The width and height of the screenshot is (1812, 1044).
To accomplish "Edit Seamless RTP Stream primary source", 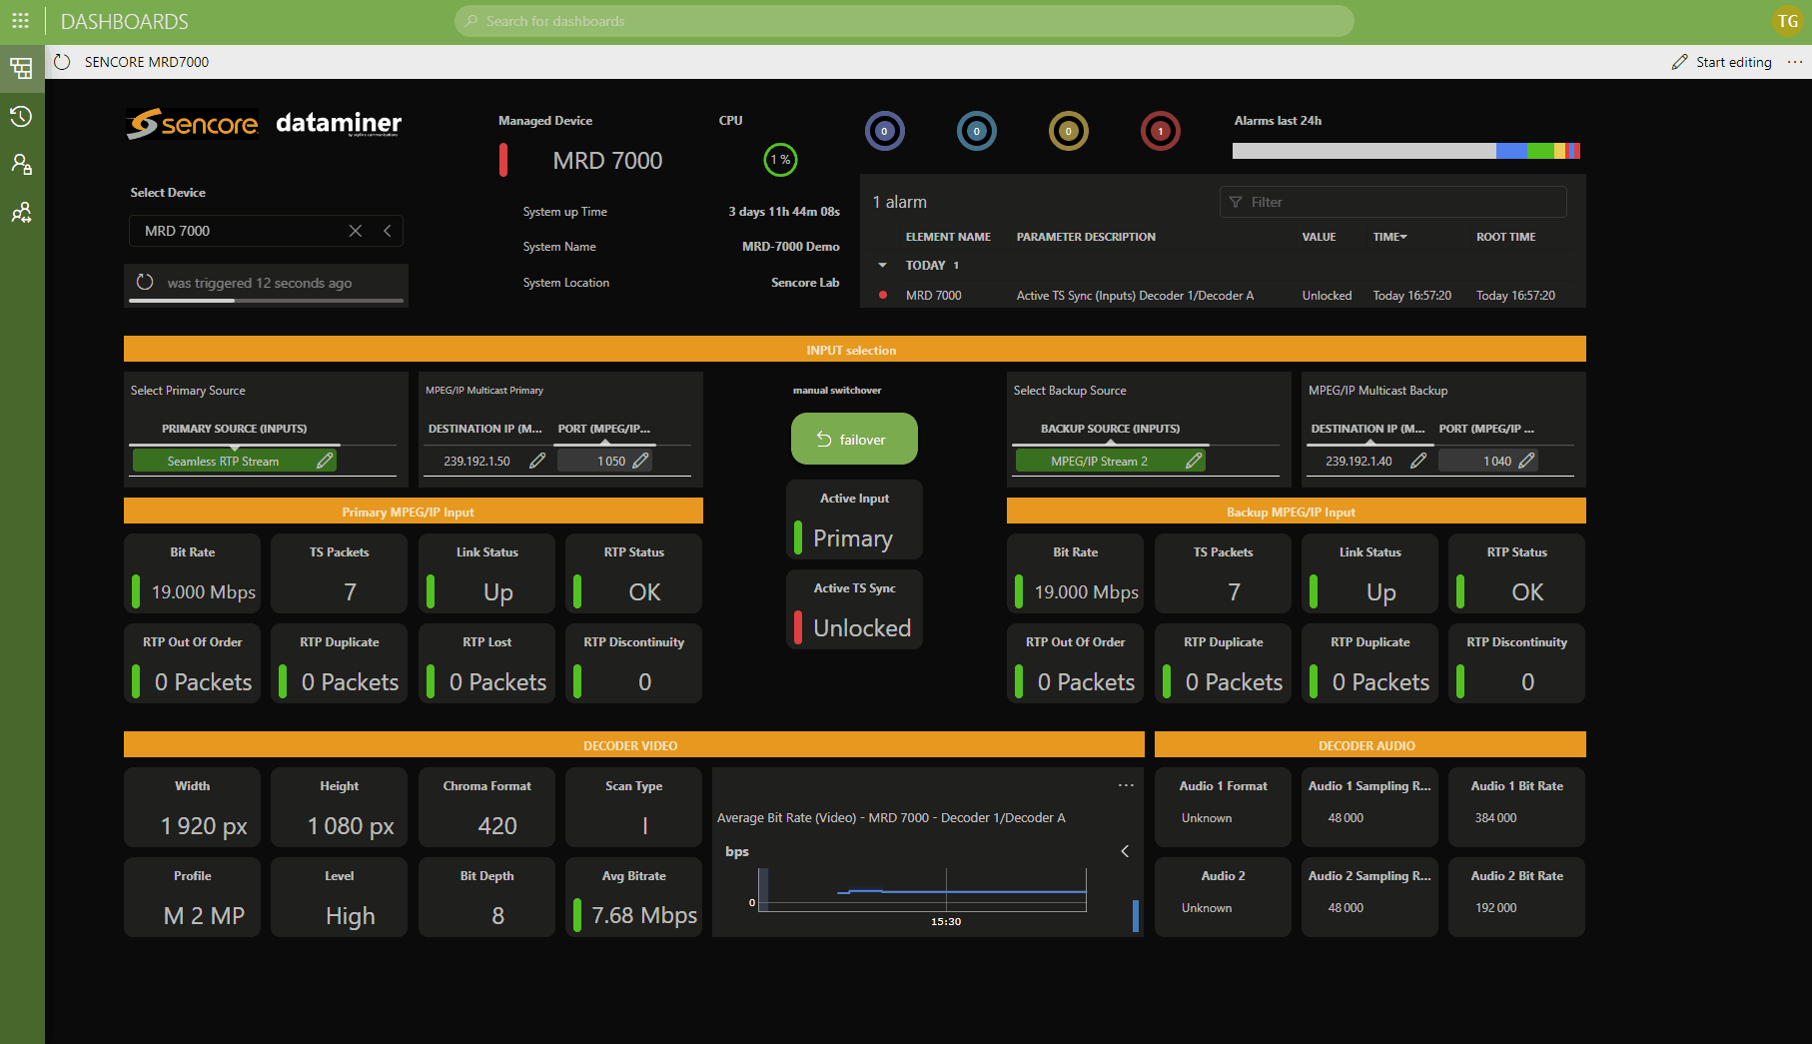I will pos(325,461).
